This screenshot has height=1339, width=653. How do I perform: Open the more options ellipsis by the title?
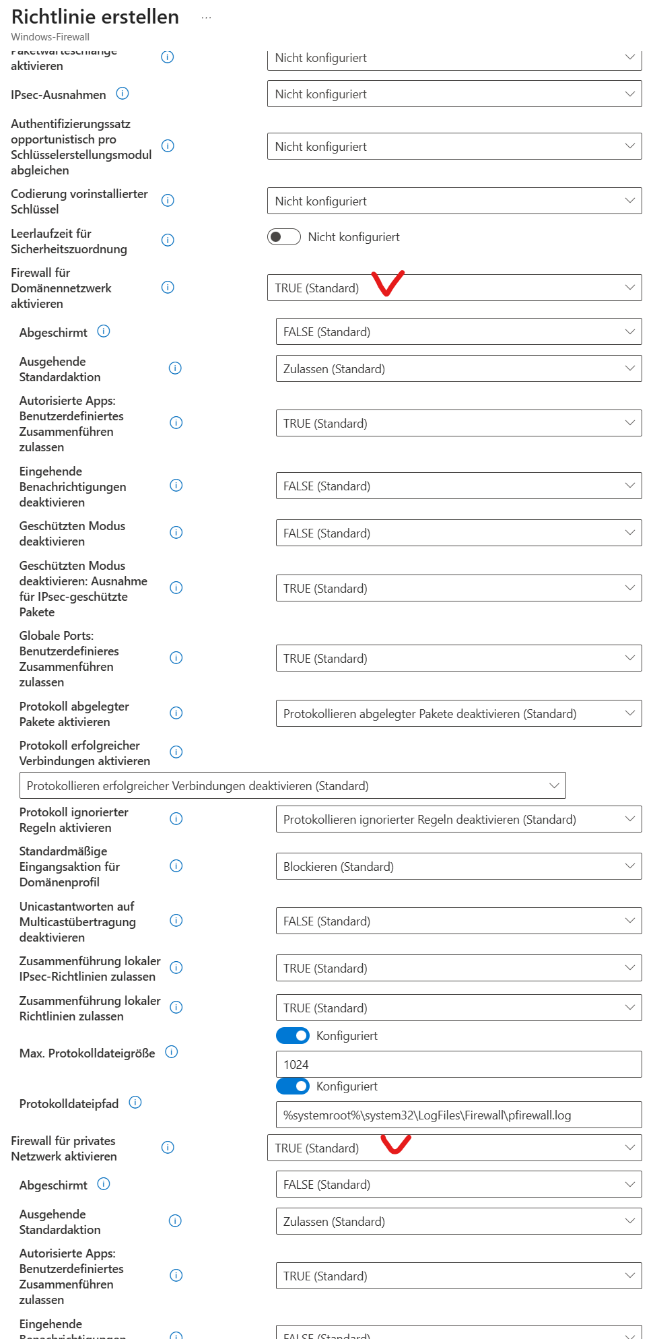(206, 18)
